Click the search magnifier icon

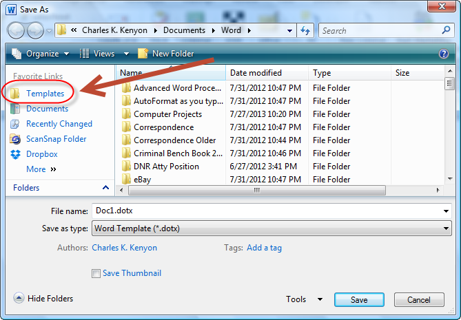pyautogui.click(x=446, y=30)
